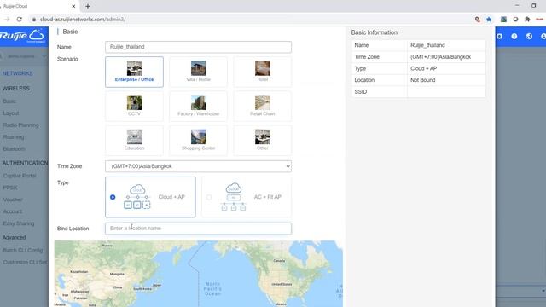
Task: Click the Ruijie Cloud logo
Action: click(22, 36)
